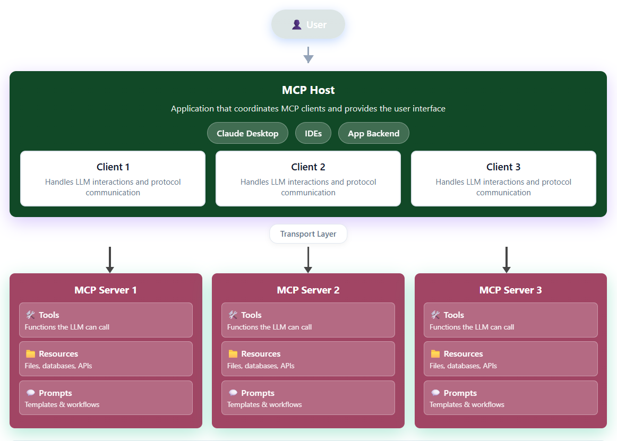Select the MCP Host header
The height and width of the screenshot is (441, 617).
(x=308, y=90)
